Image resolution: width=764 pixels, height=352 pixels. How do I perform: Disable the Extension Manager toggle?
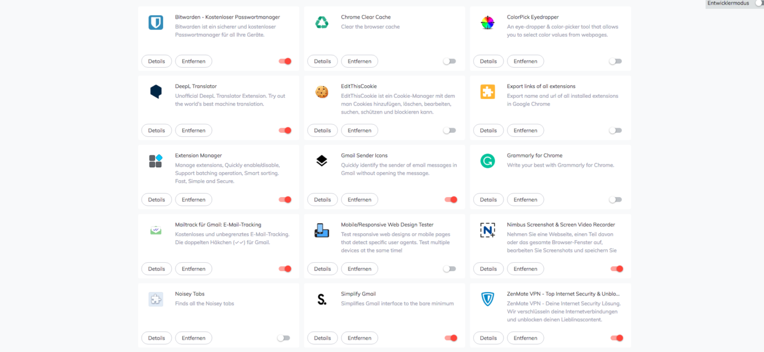[x=285, y=199]
